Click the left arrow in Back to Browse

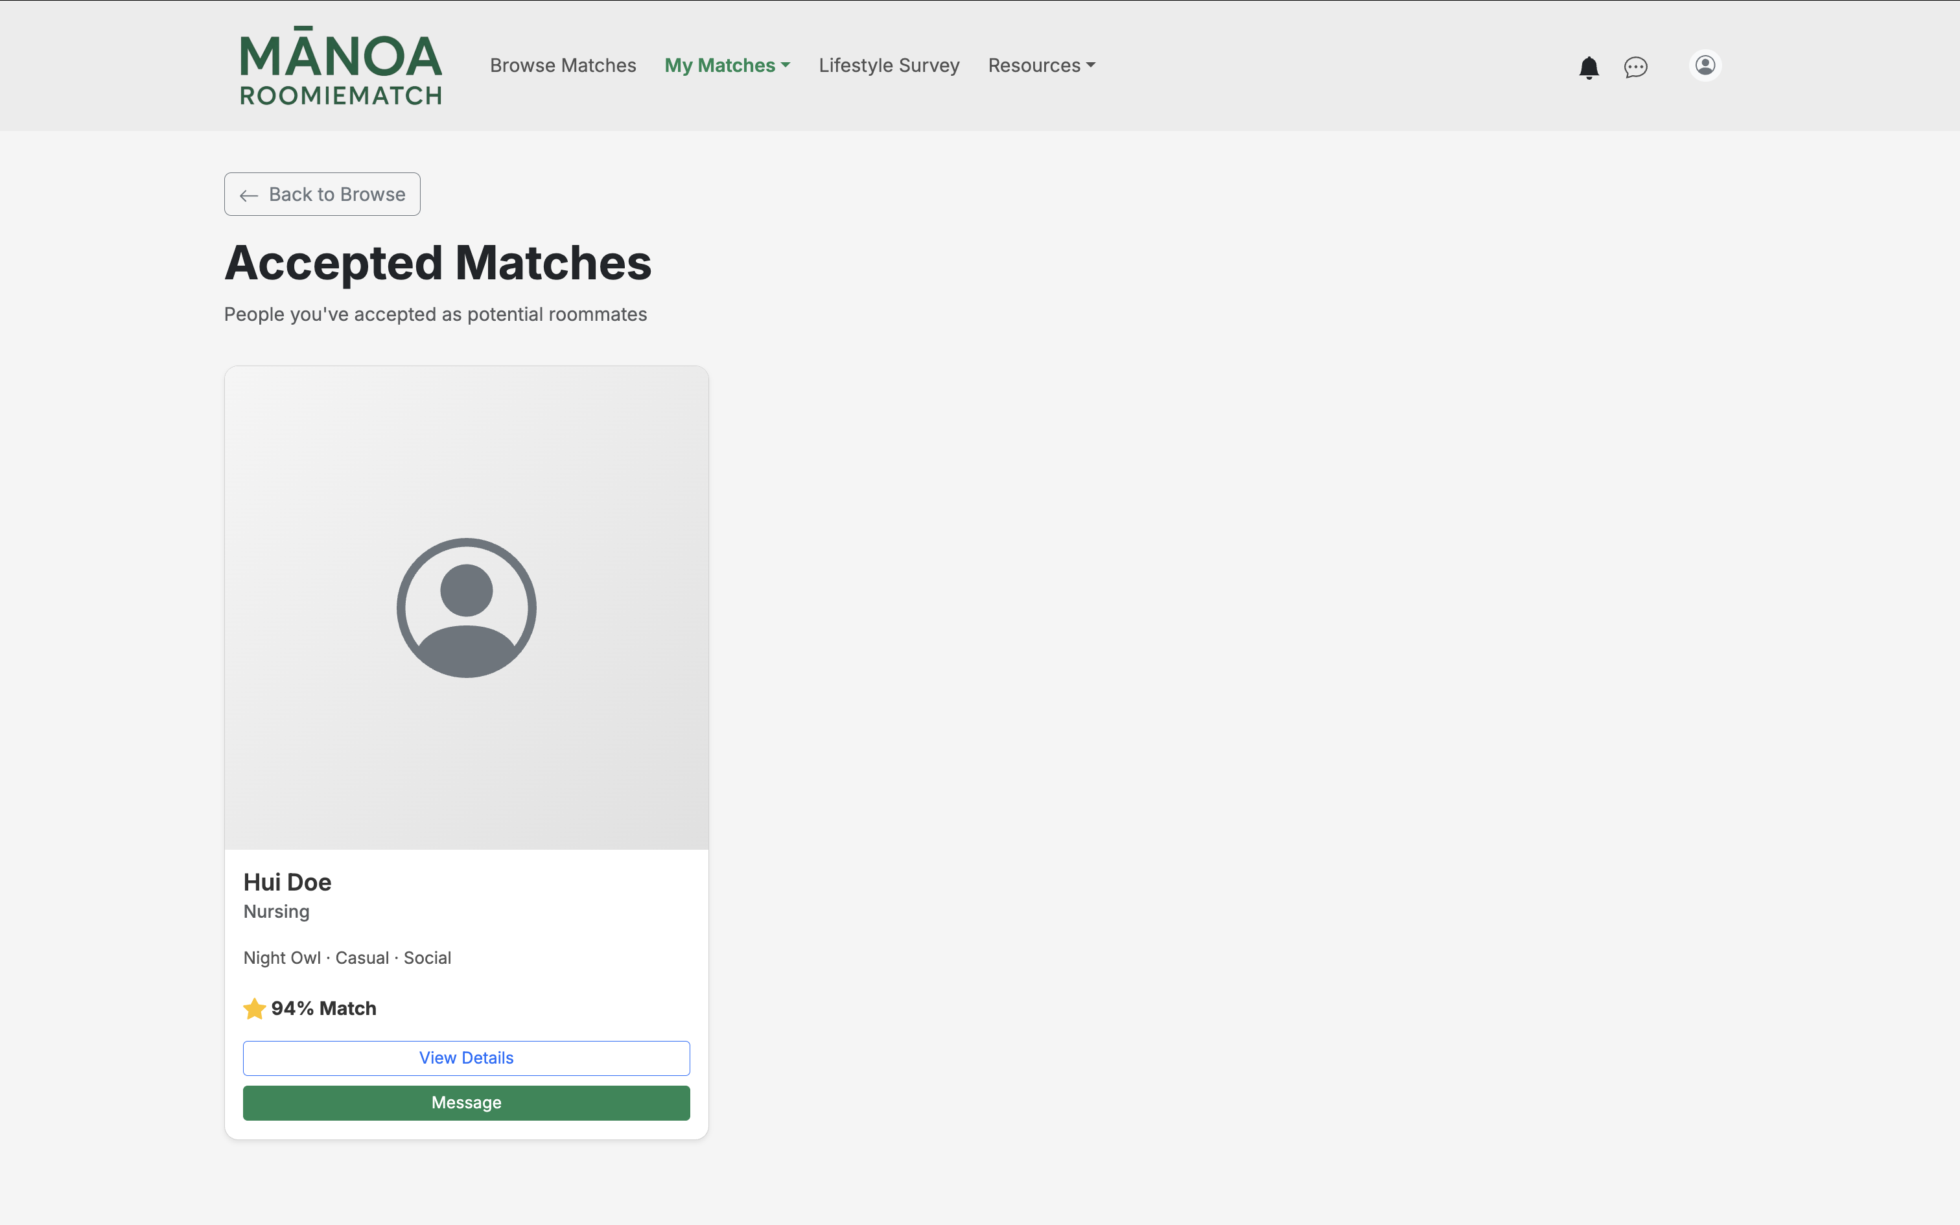[249, 195]
